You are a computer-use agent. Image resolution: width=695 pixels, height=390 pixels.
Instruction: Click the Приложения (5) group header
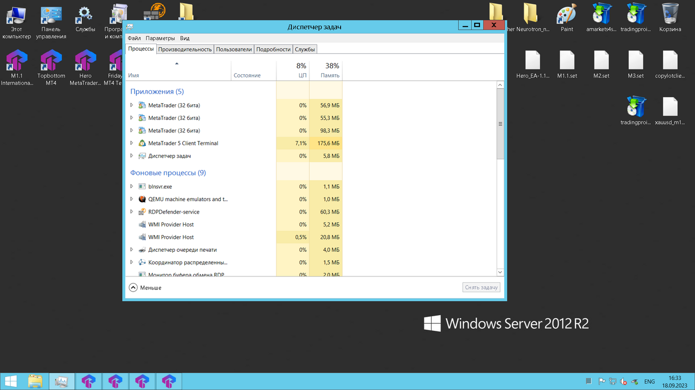(157, 91)
